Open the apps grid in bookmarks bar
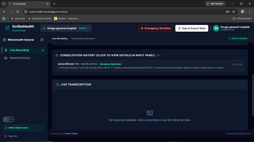Viewport: 254px width, 142px height. (x=4, y=18)
